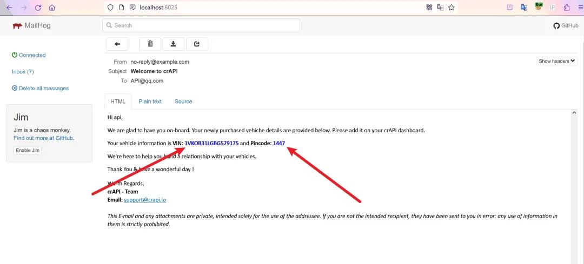This screenshot has height=264, width=584.
Task: Reload the page with the refresh icon
Action: 38,8
